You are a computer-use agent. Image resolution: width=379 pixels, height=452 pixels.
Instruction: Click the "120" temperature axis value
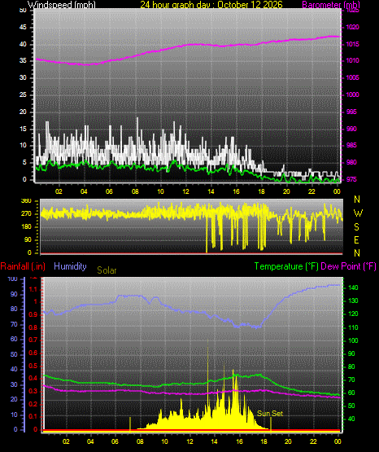(353, 314)
